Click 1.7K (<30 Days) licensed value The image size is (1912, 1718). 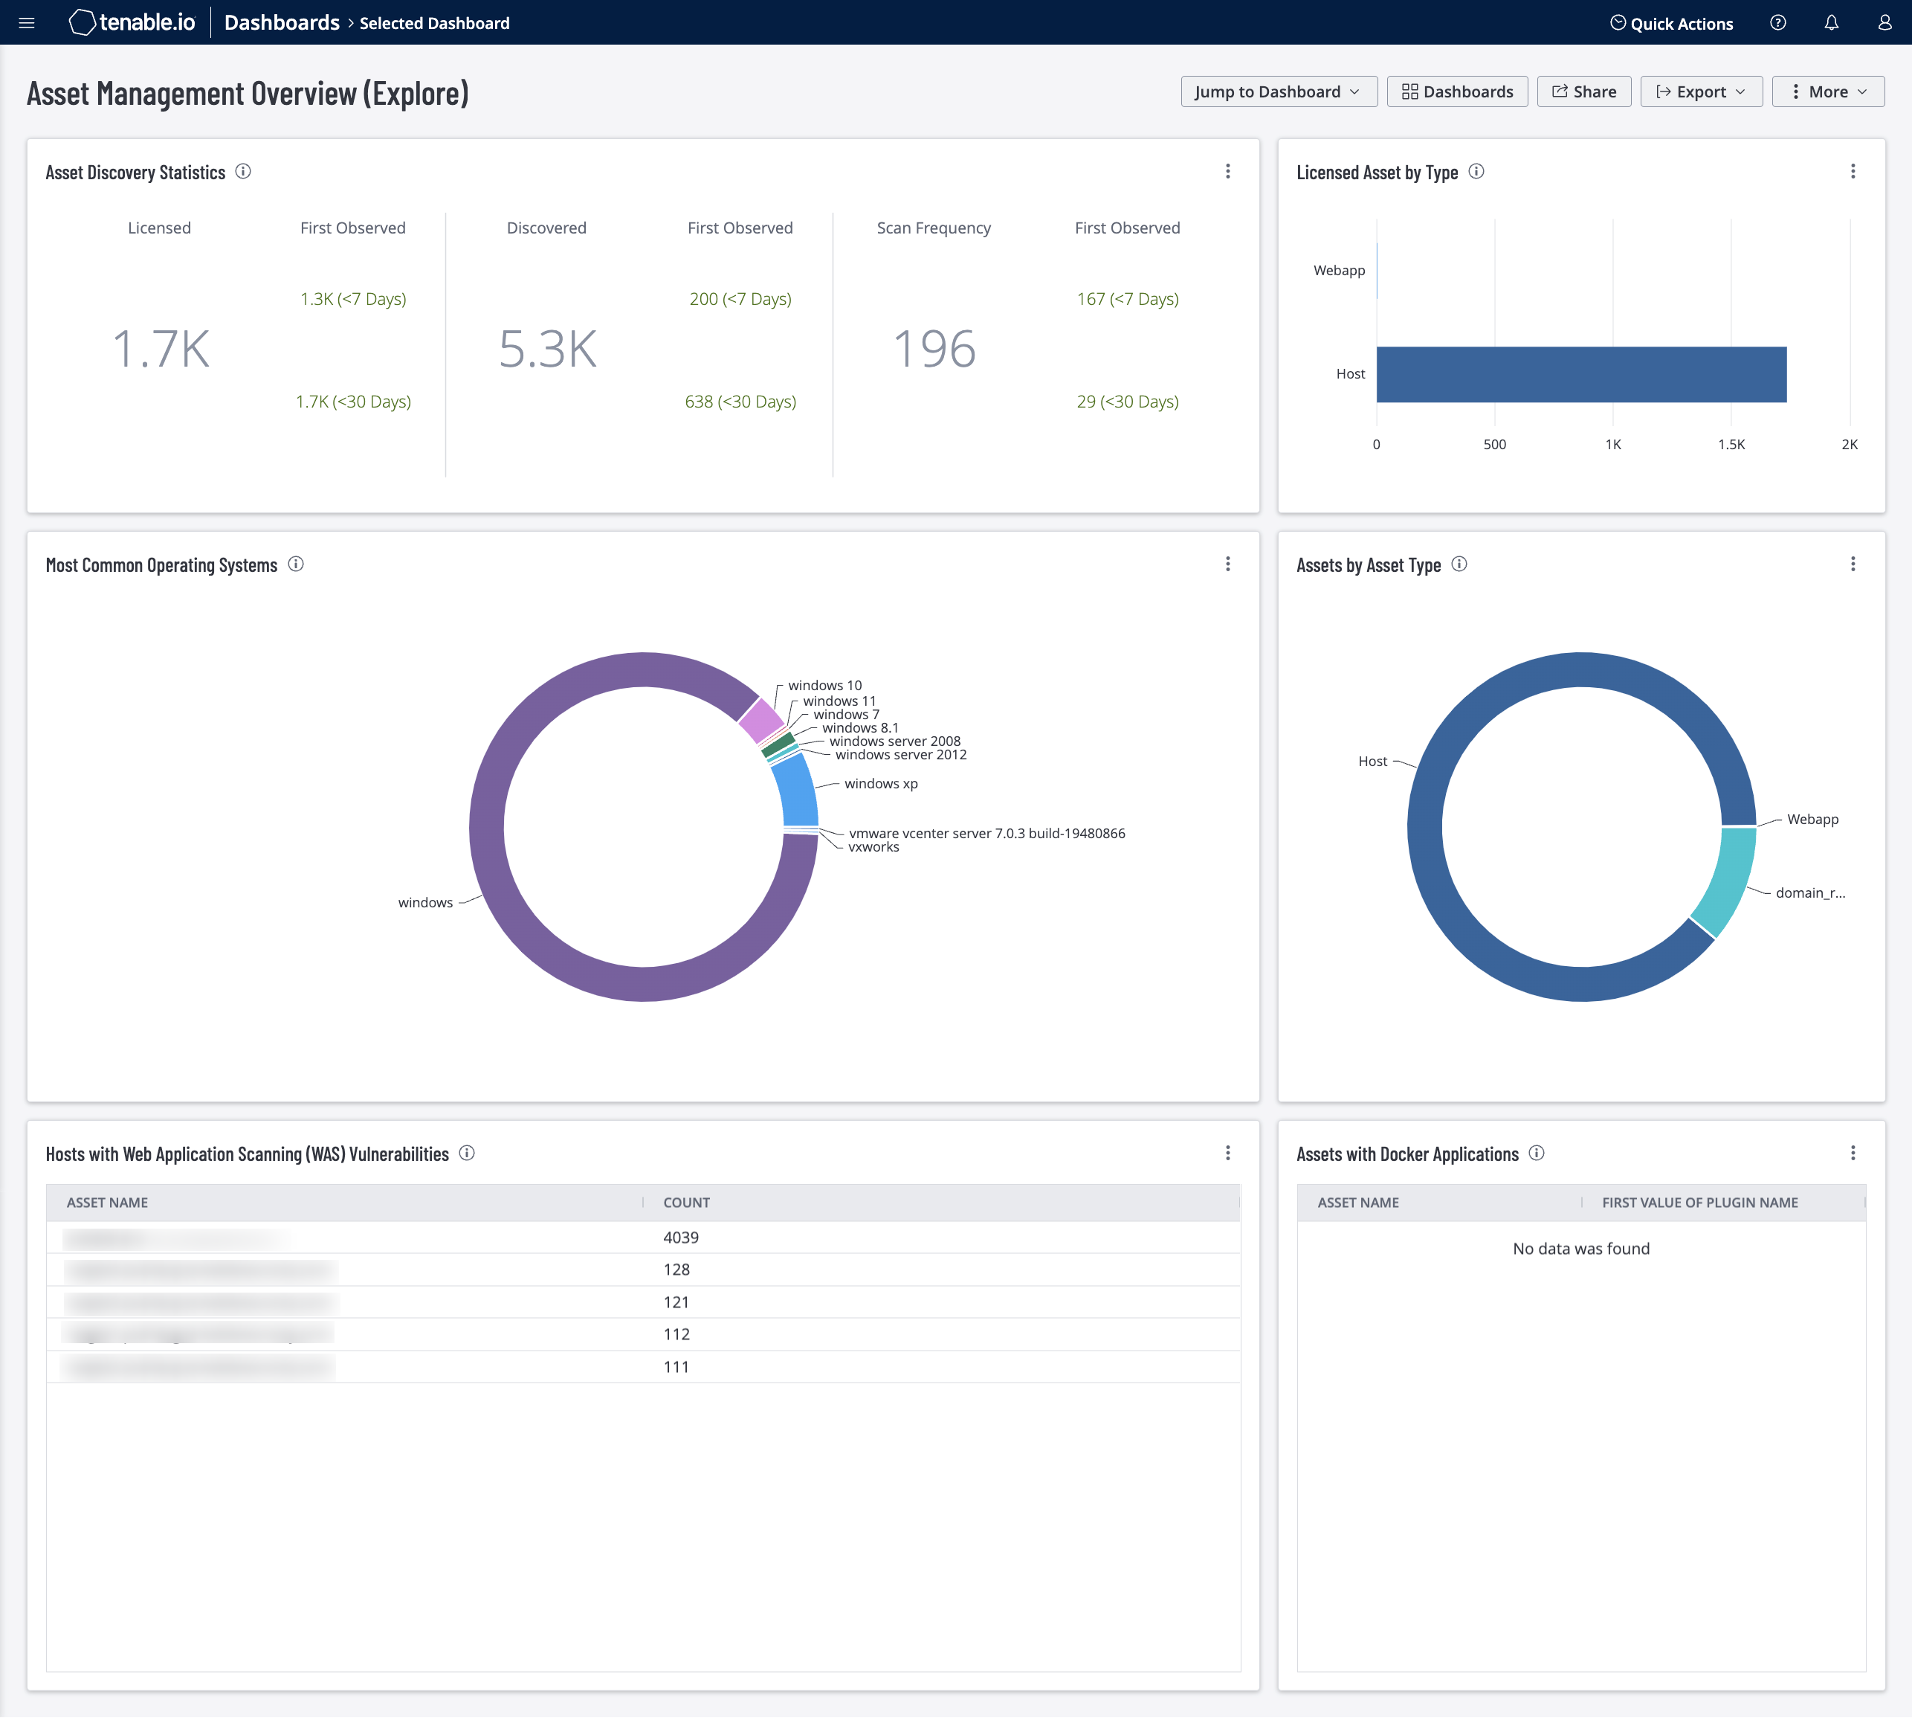(353, 401)
